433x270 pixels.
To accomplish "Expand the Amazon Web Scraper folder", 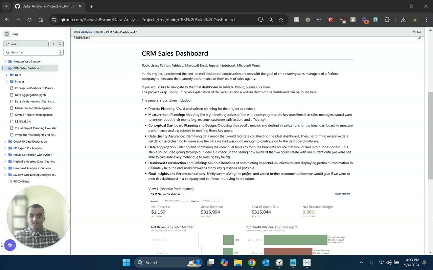I will [5, 62].
